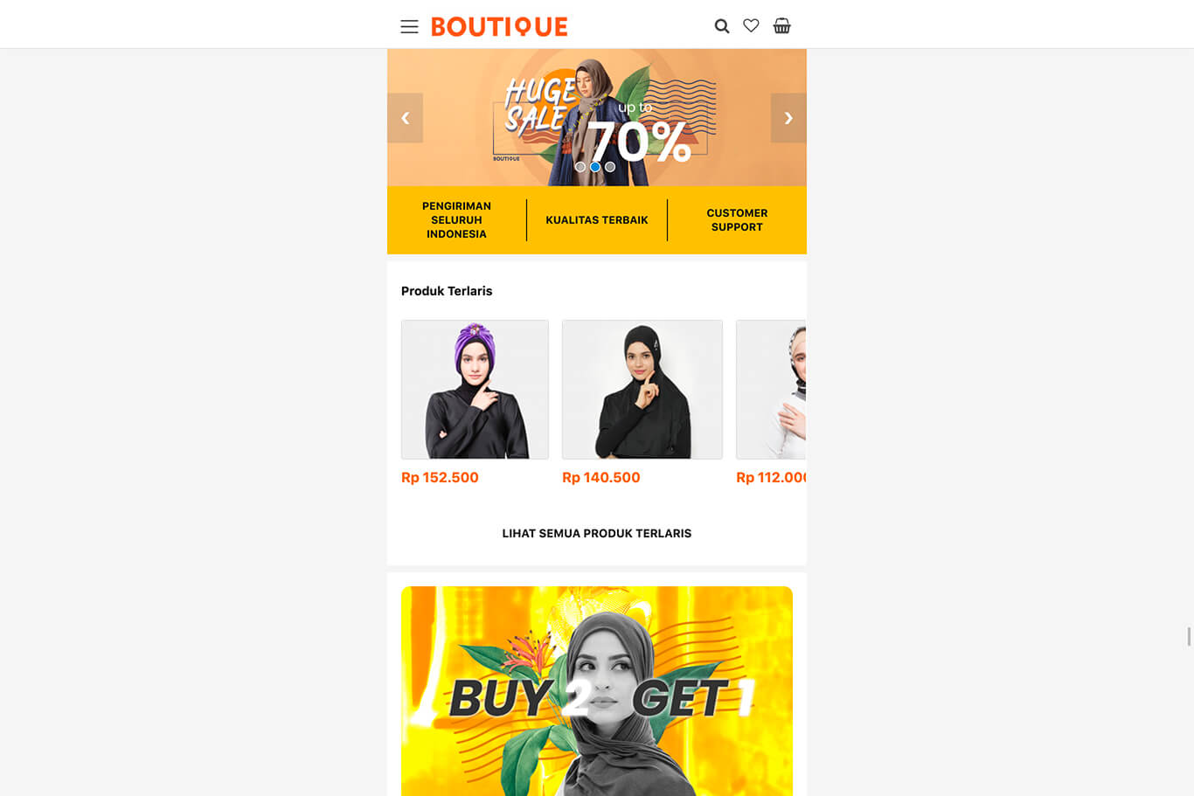Select the first carousel dot
This screenshot has width=1194, height=796.
click(x=580, y=167)
